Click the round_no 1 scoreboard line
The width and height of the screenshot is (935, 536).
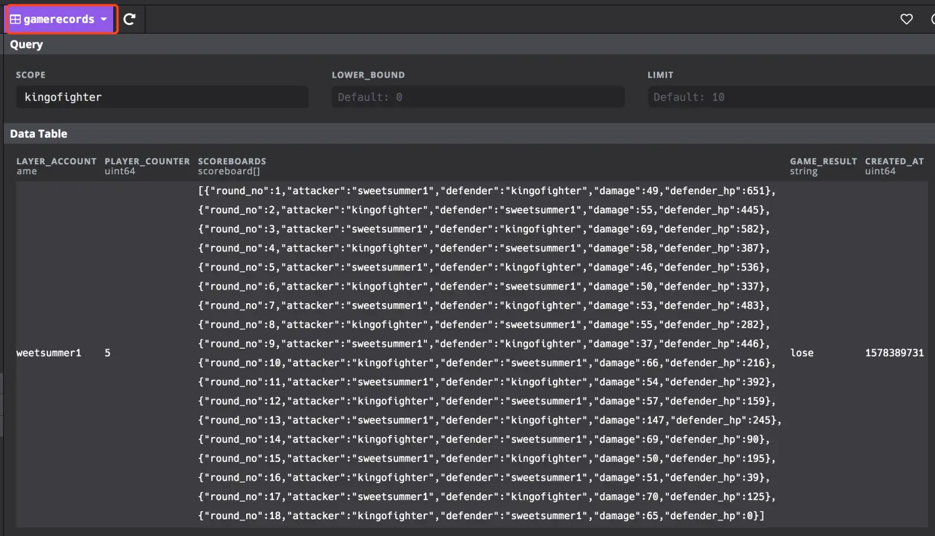(x=486, y=191)
